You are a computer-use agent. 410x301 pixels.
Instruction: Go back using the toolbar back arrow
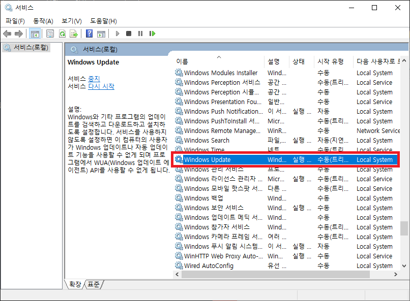(7, 34)
